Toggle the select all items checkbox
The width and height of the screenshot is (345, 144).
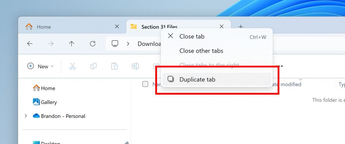click(x=145, y=84)
